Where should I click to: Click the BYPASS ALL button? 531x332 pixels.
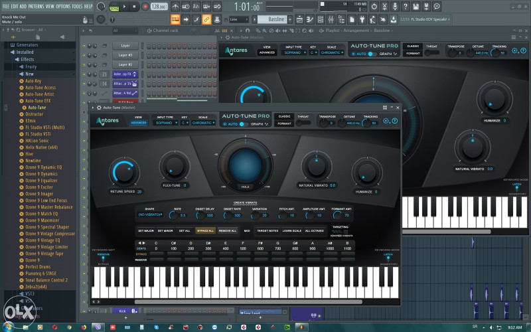[x=205, y=230]
